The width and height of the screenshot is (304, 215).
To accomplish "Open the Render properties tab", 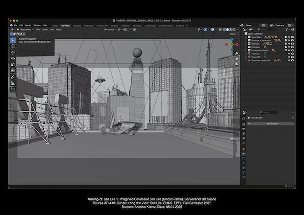I will [244, 124].
